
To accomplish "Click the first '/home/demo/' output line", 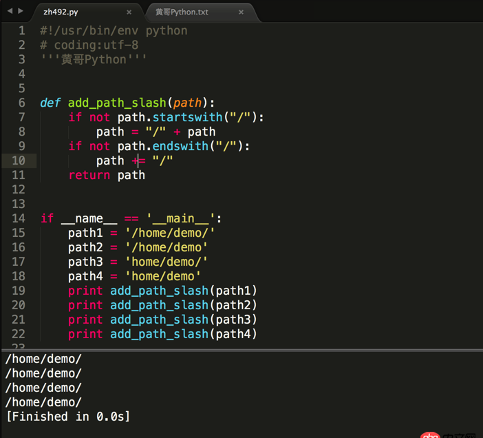I will pos(43,358).
